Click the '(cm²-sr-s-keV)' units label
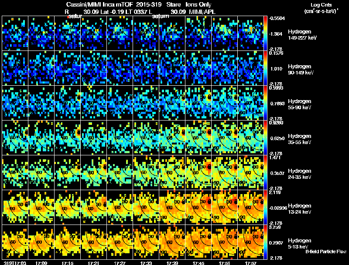Screen dimensions: 349x265 [x=321, y=11]
